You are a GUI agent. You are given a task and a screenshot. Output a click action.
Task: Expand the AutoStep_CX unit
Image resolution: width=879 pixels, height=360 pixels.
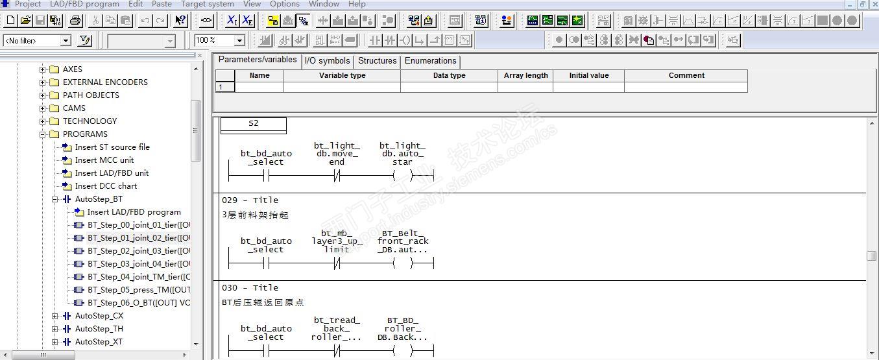click(55, 316)
